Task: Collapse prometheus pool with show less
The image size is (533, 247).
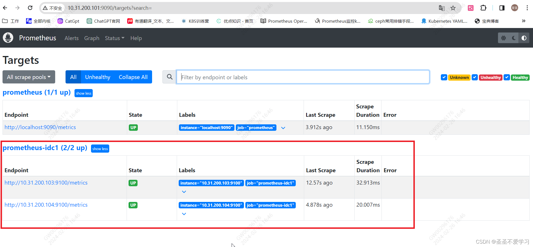Action: click(x=83, y=93)
